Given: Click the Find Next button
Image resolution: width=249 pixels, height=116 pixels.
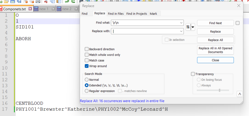Looking at the screenshot, I should (x=215, y=23).
